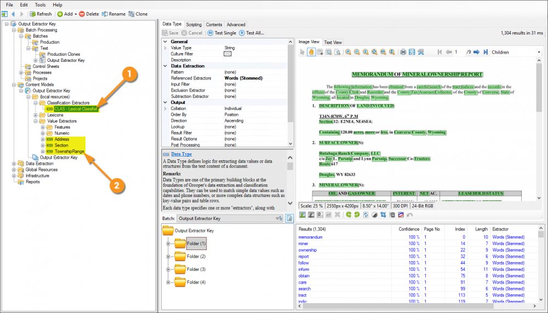Select the hand pan tool
The image size is (548, 313).
(311, 52)
